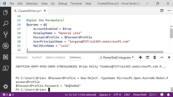Kill the terminal with trash icon
Viewport: 173px width, 97px height.
point(155,57)
